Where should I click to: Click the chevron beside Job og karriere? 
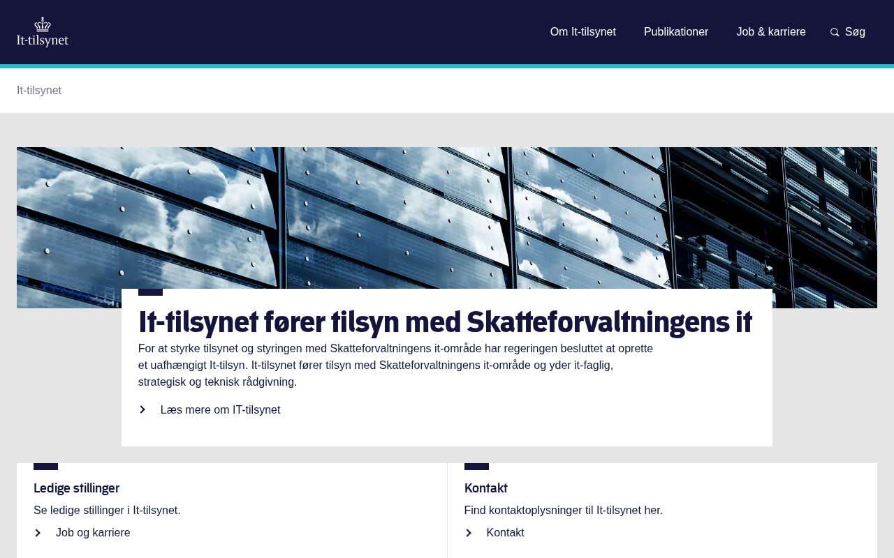click(x=38, y=533)
